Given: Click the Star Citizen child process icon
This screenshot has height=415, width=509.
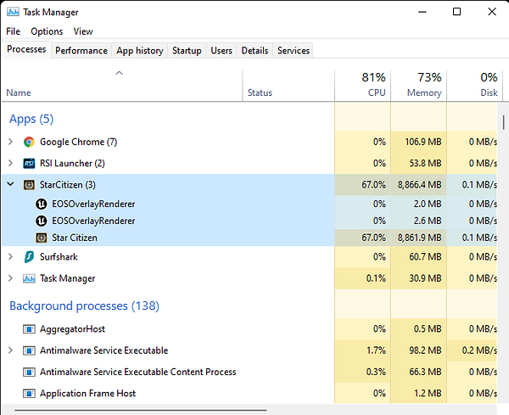Looking at the screenshot, I should [42, 238].
